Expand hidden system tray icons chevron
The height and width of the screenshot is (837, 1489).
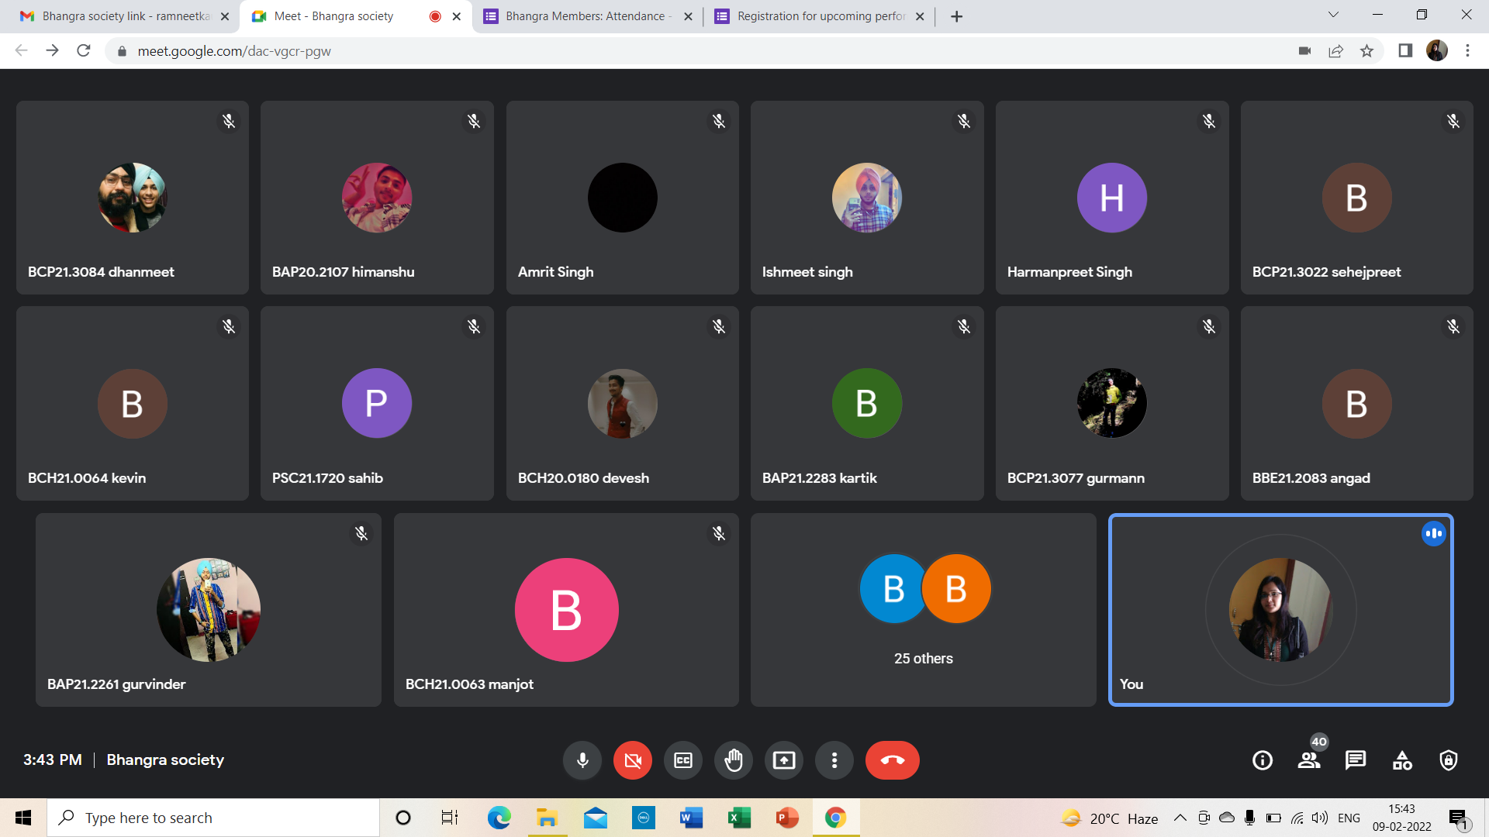1180,818
